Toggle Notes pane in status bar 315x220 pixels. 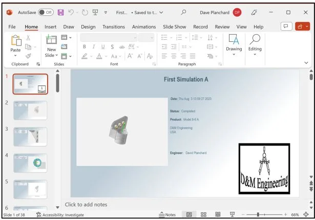click(x=167, y=214)
